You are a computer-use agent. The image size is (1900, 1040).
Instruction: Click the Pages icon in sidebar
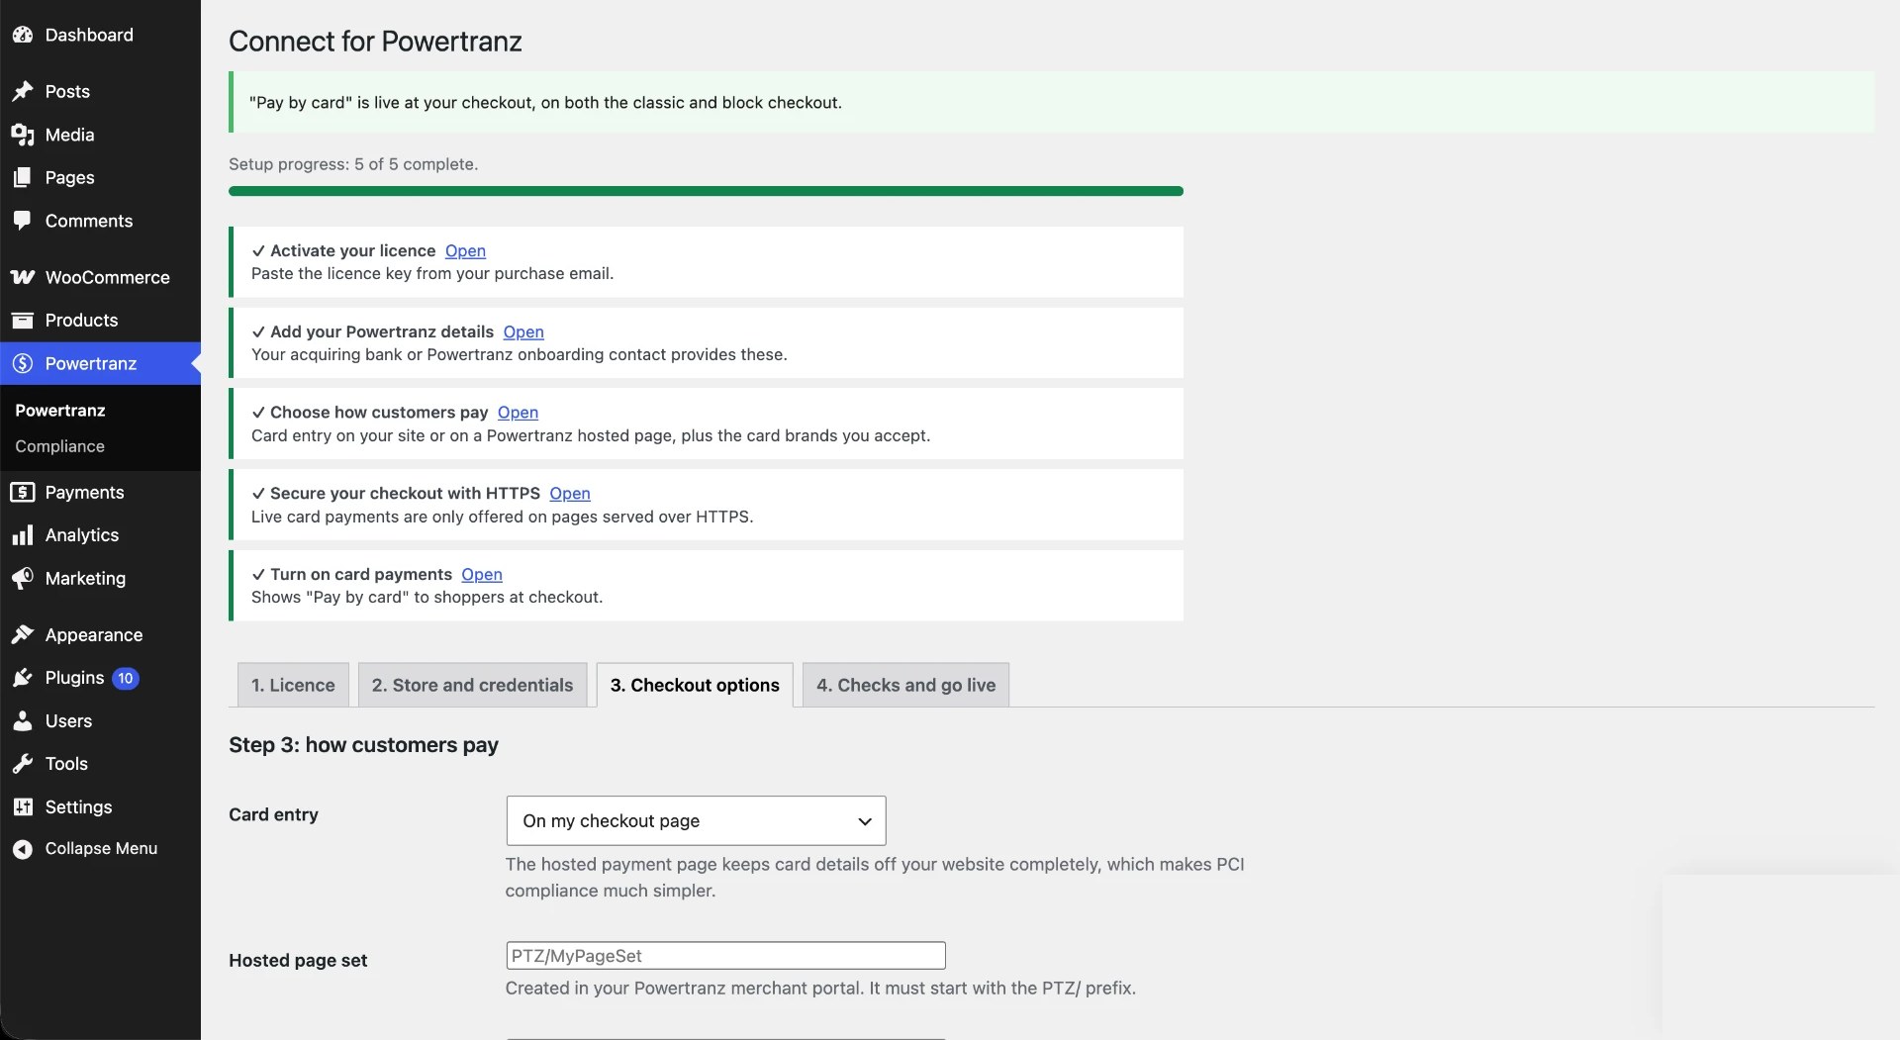coord(23,177)
